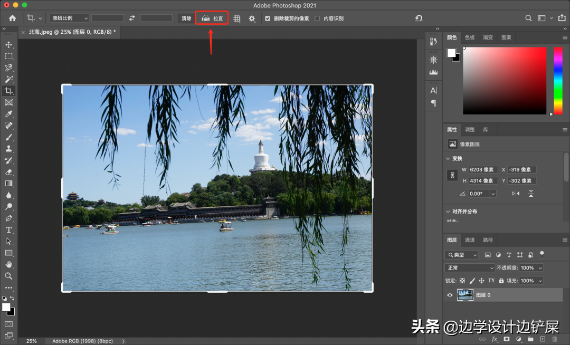Collapse the 变换 section

448,159
